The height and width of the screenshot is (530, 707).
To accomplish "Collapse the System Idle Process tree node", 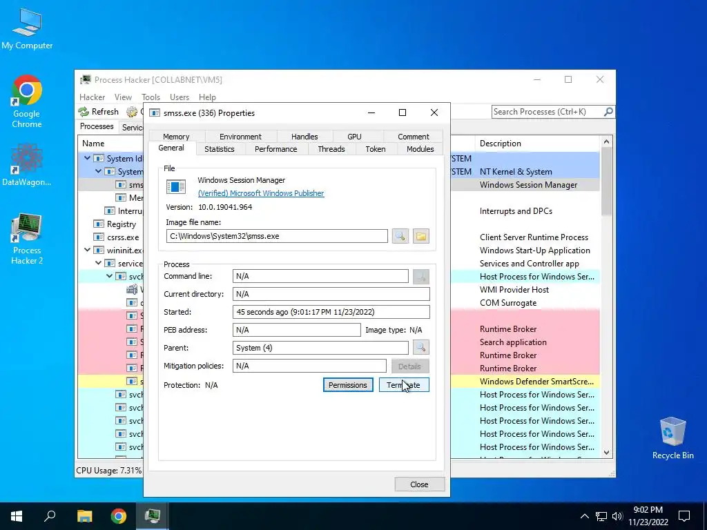I will pos(88,158).
